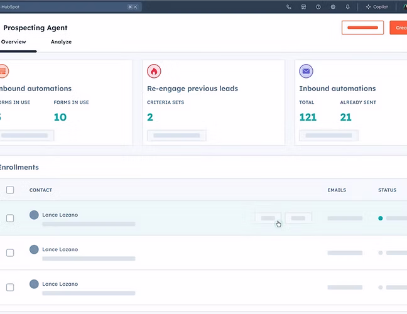This screenshot has width=407, height=314.
Task: Open first Lance Lozano contact name
Action: 60,215
